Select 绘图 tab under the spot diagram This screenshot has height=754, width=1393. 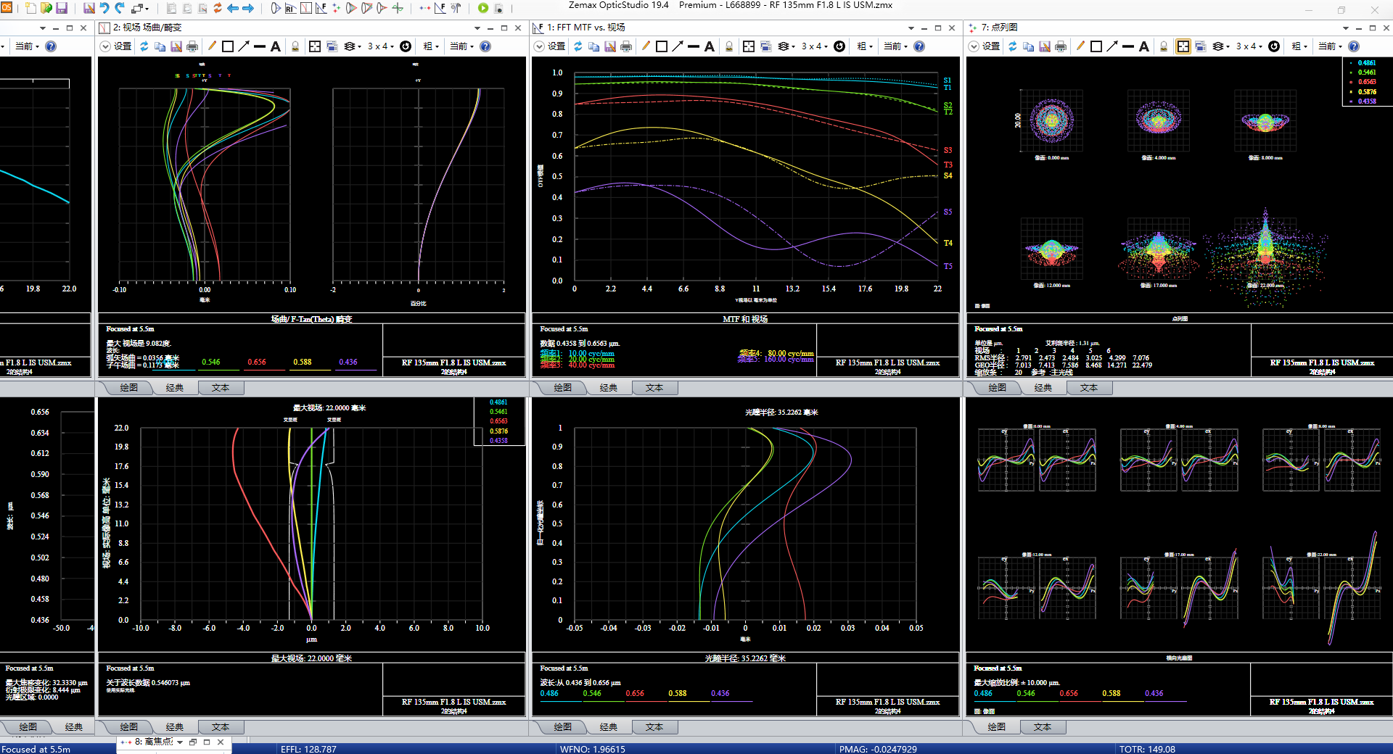click(x=998, y=388)
